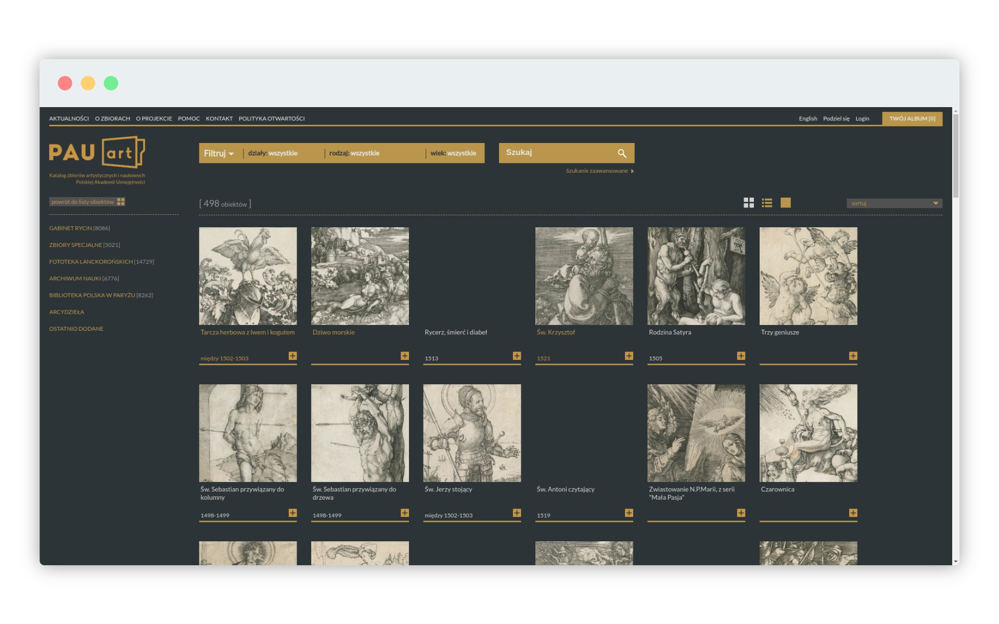999x624 pixels.
Task: Open AKTUALNOŚCI menu item
Action: 69,119
